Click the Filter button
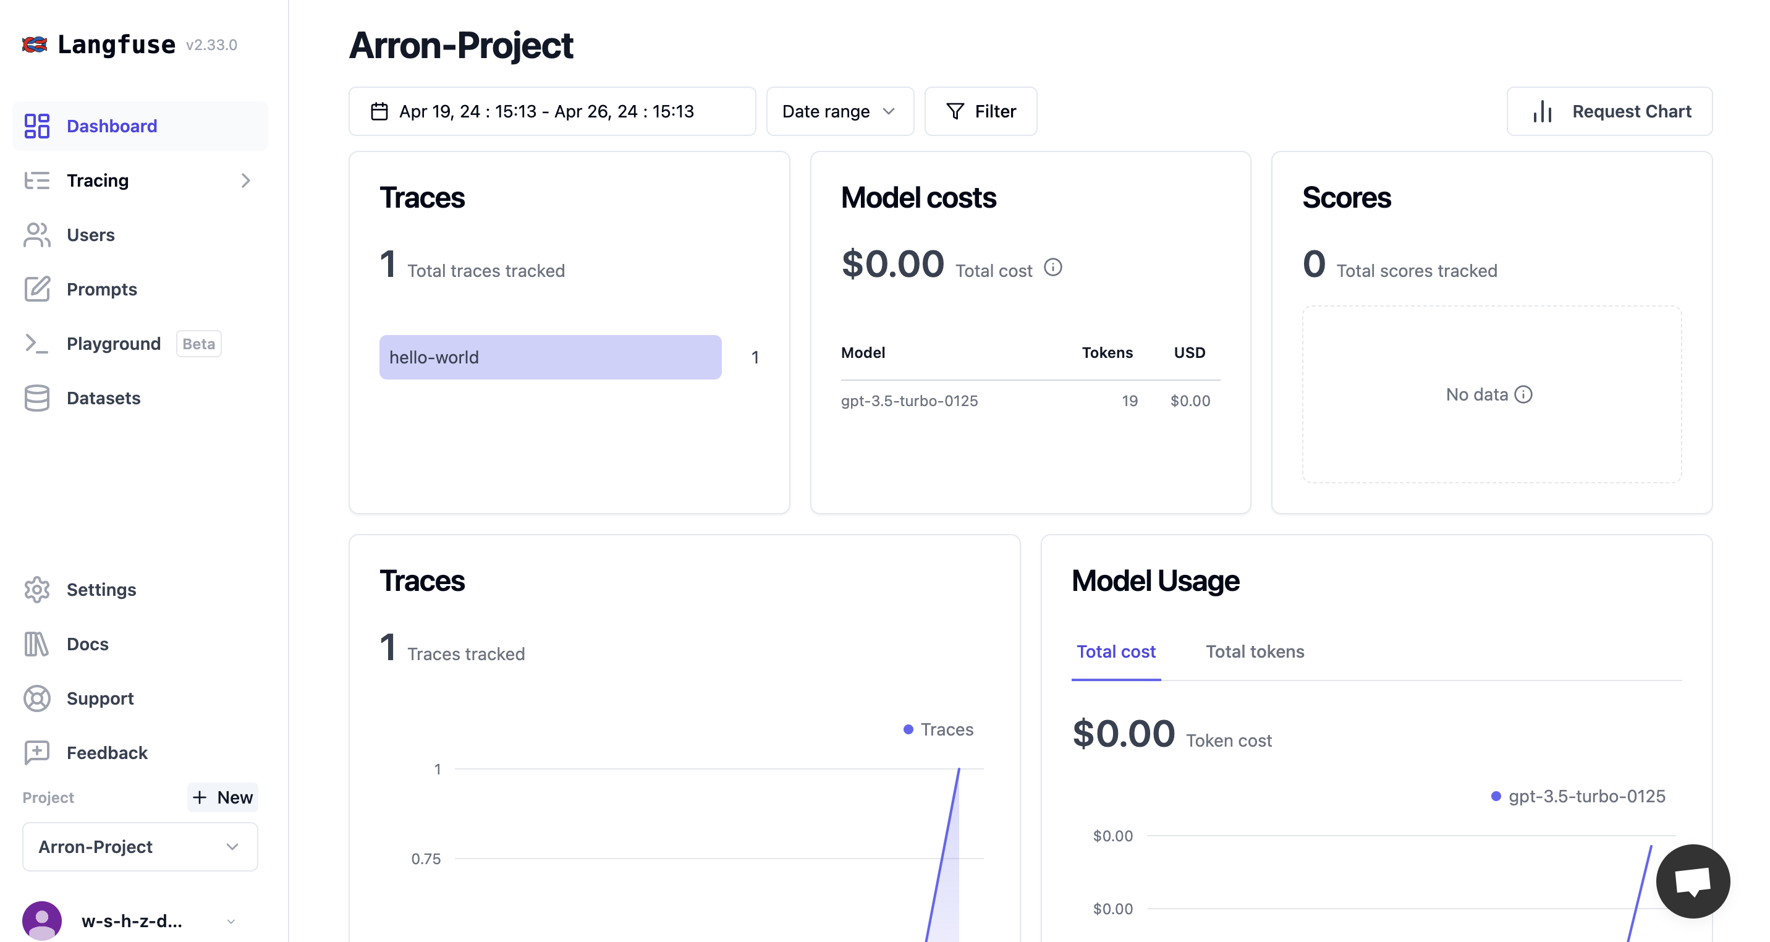1770x942 pixels. 981,111
